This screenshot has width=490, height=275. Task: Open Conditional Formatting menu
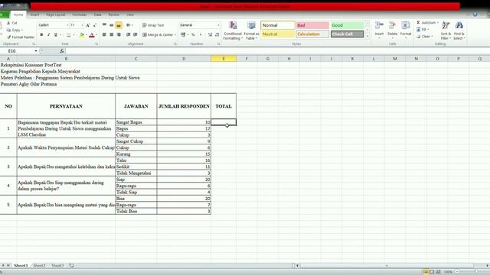click(x=233, y=31)
